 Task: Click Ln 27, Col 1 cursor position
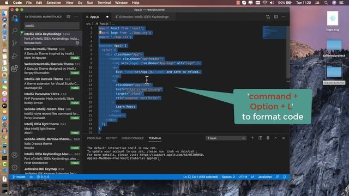[x=201, y=177]
